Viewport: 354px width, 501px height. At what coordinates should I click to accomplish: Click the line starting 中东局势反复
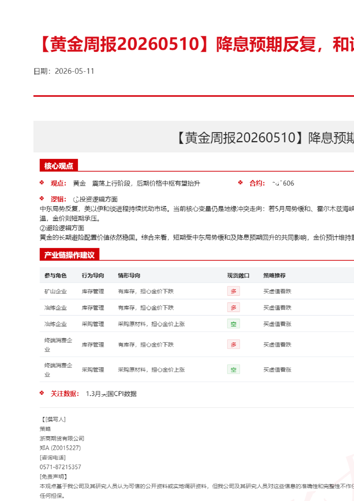pyautogui.click(x=197, y=209)
